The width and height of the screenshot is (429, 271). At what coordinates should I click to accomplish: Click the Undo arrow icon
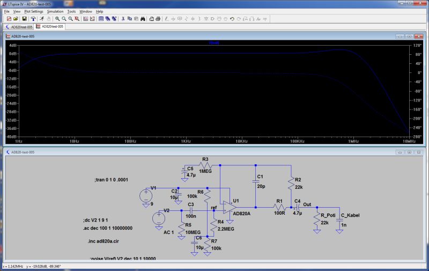(232, 19)
